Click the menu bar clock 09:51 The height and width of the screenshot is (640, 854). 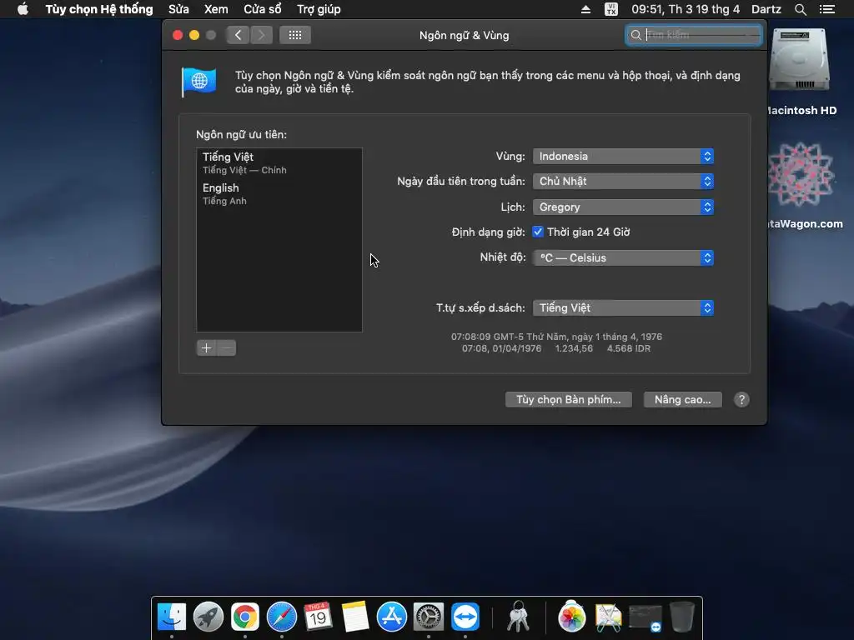(x=686, y=9)
